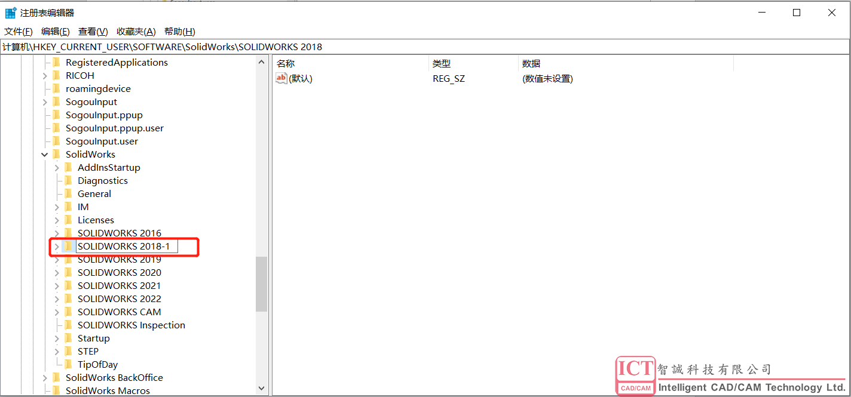
Task: Click the ab string value icon for (默认)
Action: [x=281, y=78]
